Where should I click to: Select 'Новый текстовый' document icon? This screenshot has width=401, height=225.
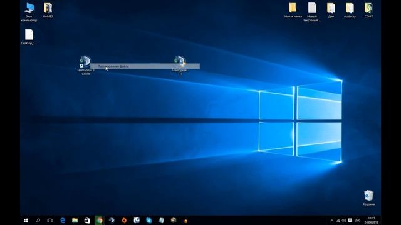click(312, 12)
